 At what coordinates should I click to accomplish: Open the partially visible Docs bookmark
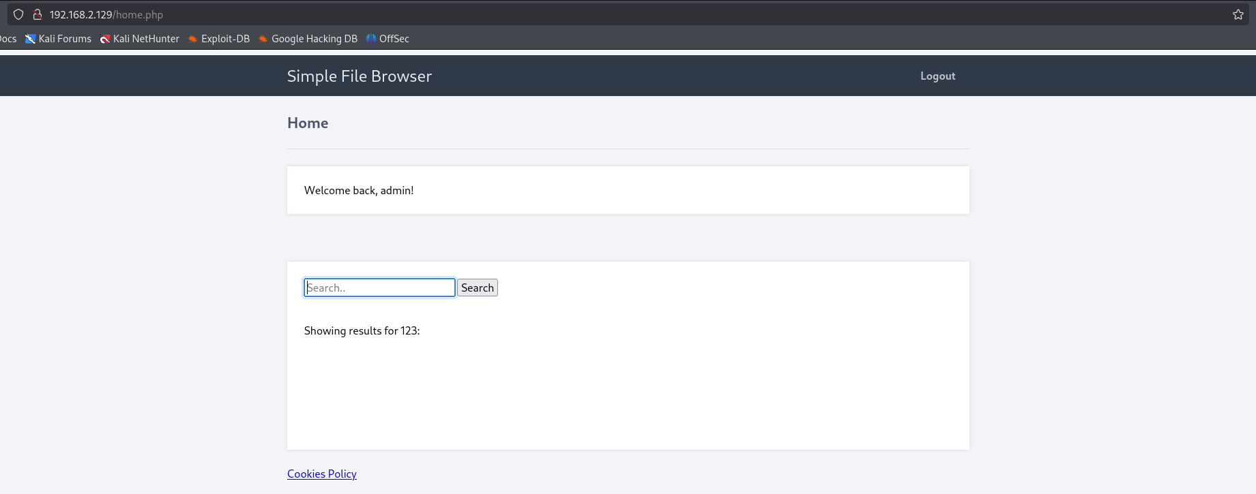pyautogui.click(x=8, y=39)
